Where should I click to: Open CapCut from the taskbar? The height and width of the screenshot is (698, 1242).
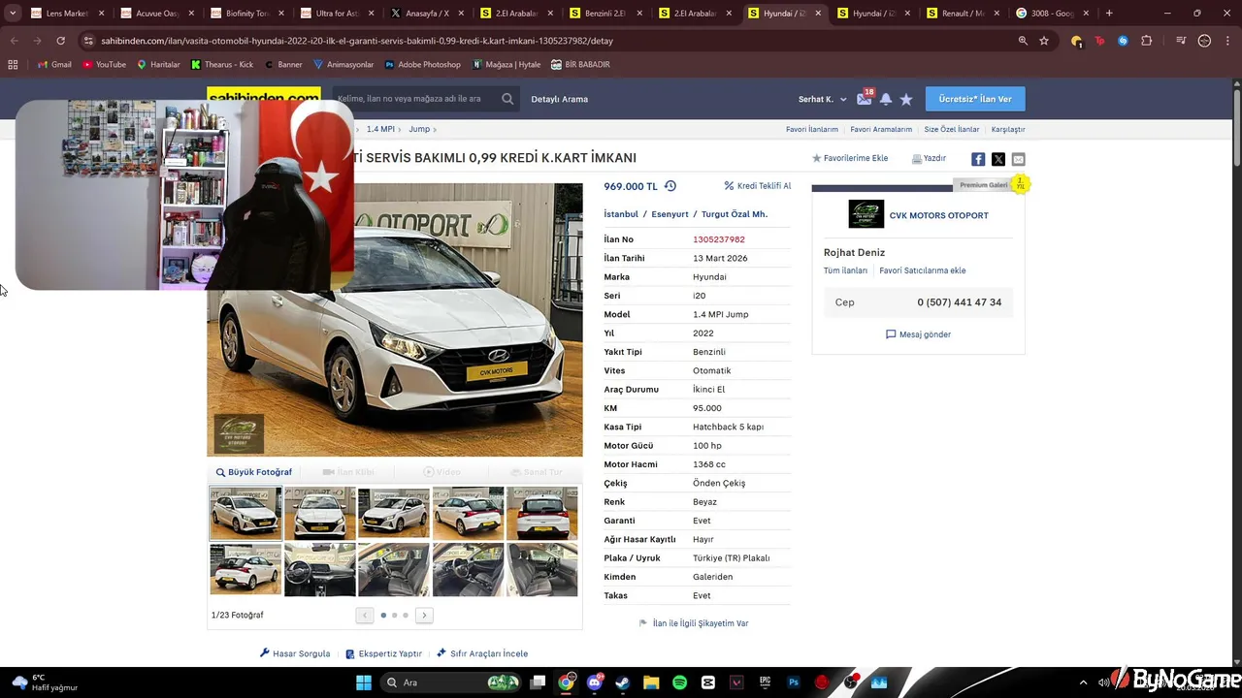pyautogui.click(x=708, y=682)
